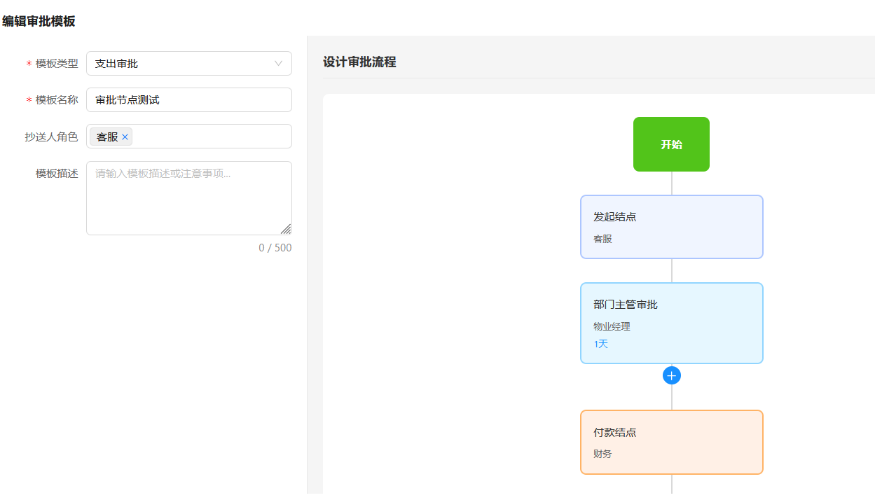Select the green 开始 node
This screenshot has width=875, height=500.
[671, 144]
